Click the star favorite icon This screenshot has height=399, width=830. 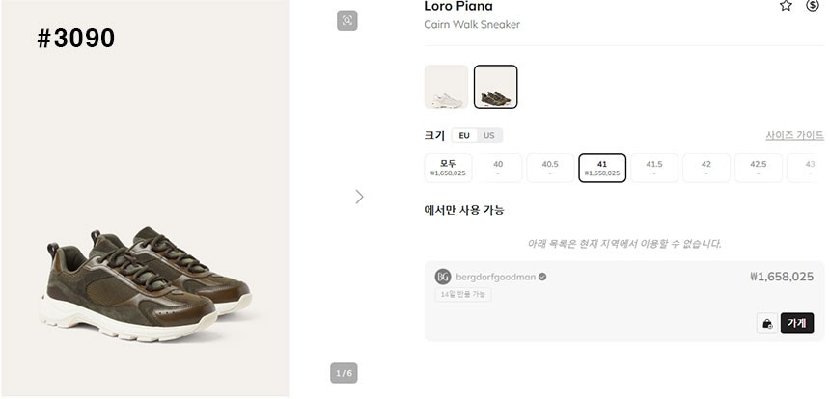[786, 6]
